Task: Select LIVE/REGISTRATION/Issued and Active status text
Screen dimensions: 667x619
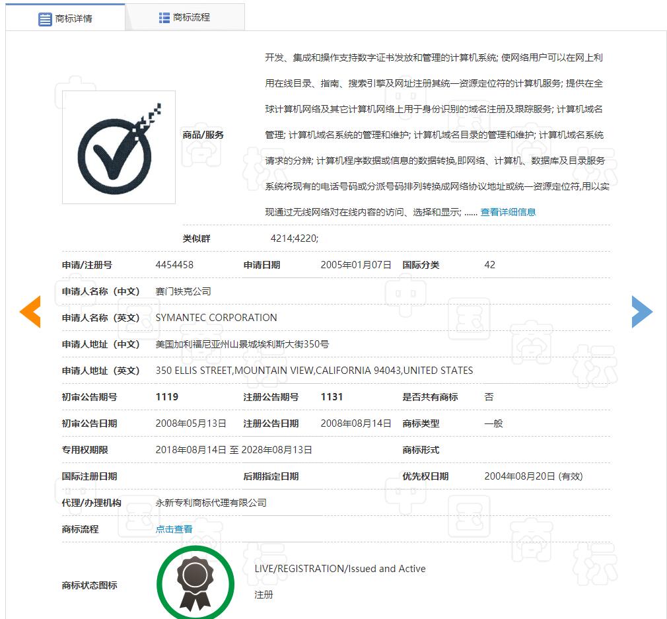Action: 340,568
